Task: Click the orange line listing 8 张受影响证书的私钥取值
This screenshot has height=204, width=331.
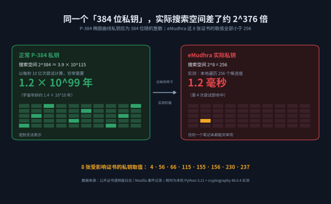Action: (x=165, y=167)
